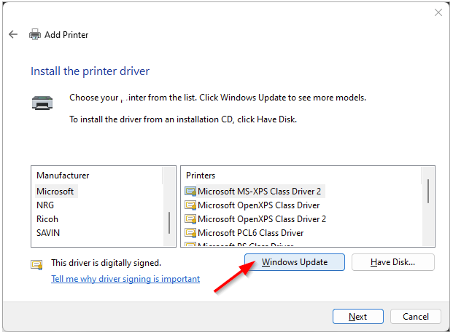The height and width of the screenshot is (335, 453).
Task: Click the Manufacturer list scrollbar thumb
Action: 169,223
